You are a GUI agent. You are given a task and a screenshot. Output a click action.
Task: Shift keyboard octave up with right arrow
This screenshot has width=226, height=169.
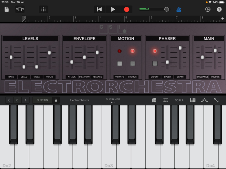(26, 100)
